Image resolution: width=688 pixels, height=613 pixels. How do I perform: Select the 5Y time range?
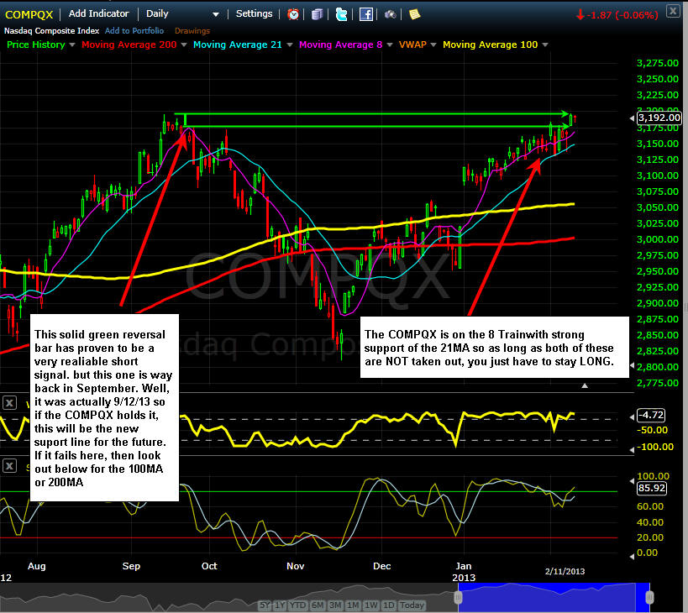[265, 605]
